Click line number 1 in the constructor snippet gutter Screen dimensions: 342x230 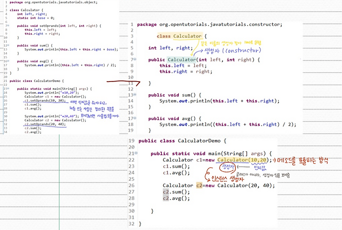tap(132, 25)
